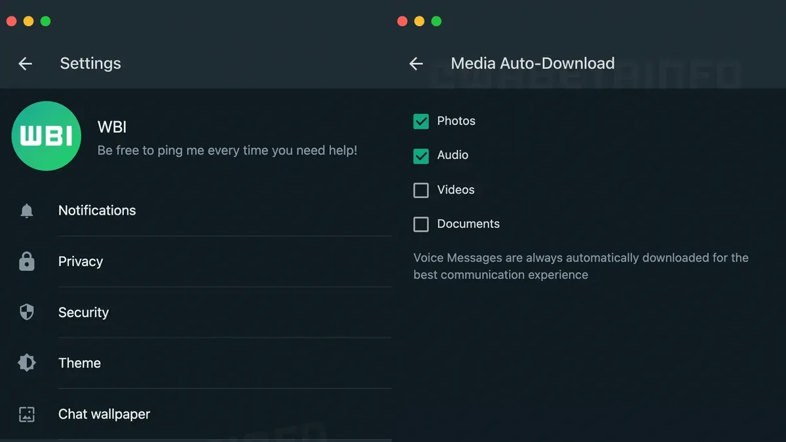Screen dimensions: 786x442
Task: Click the Notifications bell icon
Action: [26, 211]
